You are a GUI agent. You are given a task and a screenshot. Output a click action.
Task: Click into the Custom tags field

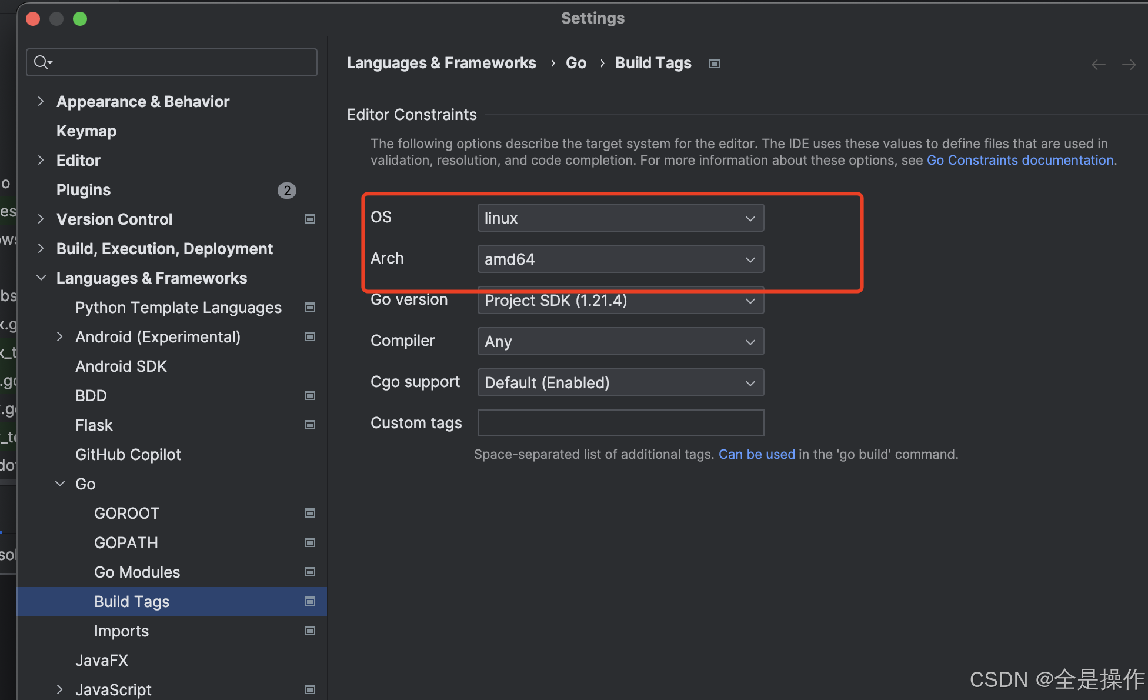[x=620, y=424]
